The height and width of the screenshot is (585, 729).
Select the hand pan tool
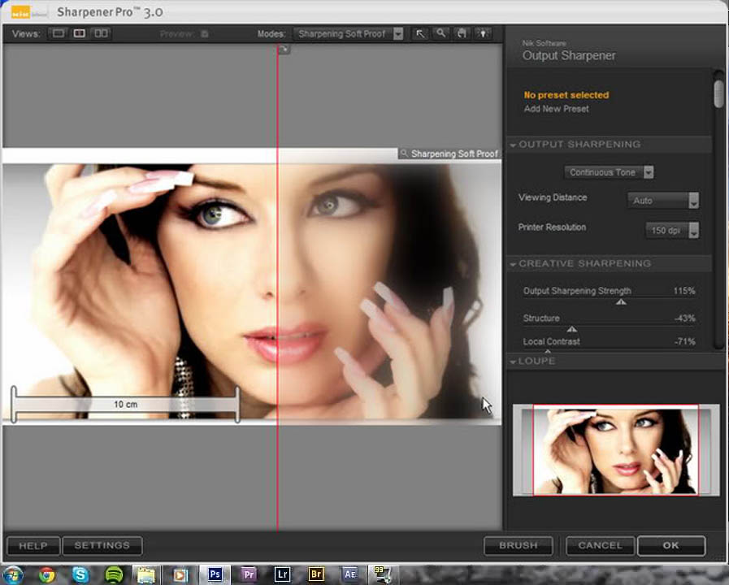tap(462, 33)
